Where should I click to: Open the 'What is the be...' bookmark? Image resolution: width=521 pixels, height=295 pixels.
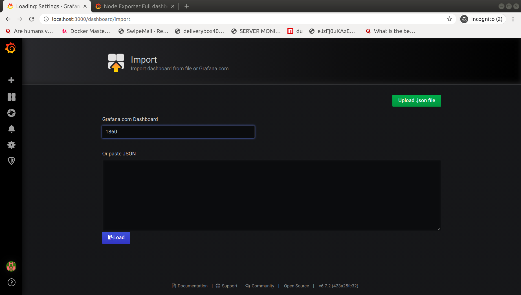click(390, 31)
